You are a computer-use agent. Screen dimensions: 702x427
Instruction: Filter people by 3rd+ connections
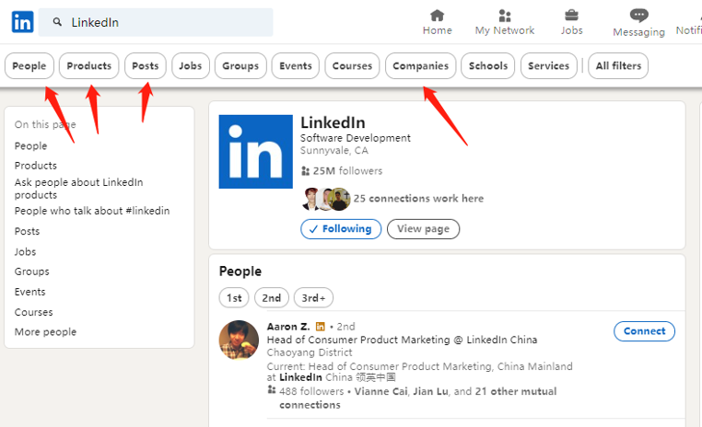(313, 298)
